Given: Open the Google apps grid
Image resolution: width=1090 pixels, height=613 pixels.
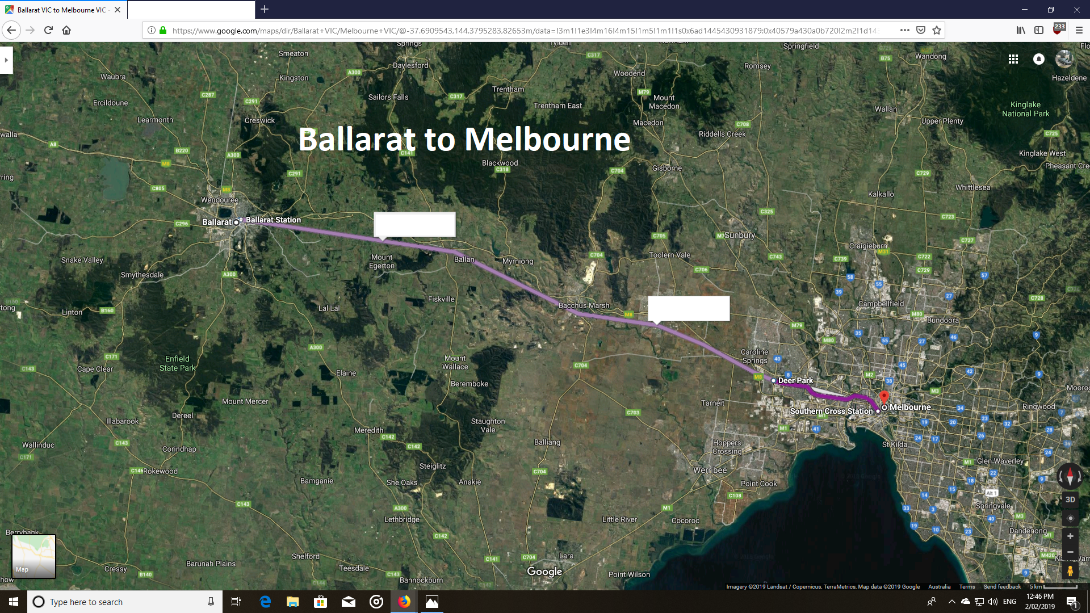Looking at the screenshot, I should (1013, 59).
